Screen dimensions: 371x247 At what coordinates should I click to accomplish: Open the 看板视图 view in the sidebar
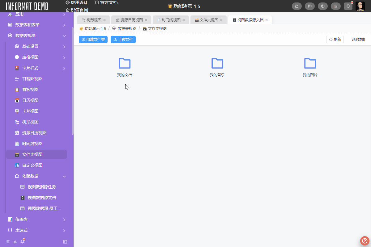pyautogui.click(x=30, y=89)
